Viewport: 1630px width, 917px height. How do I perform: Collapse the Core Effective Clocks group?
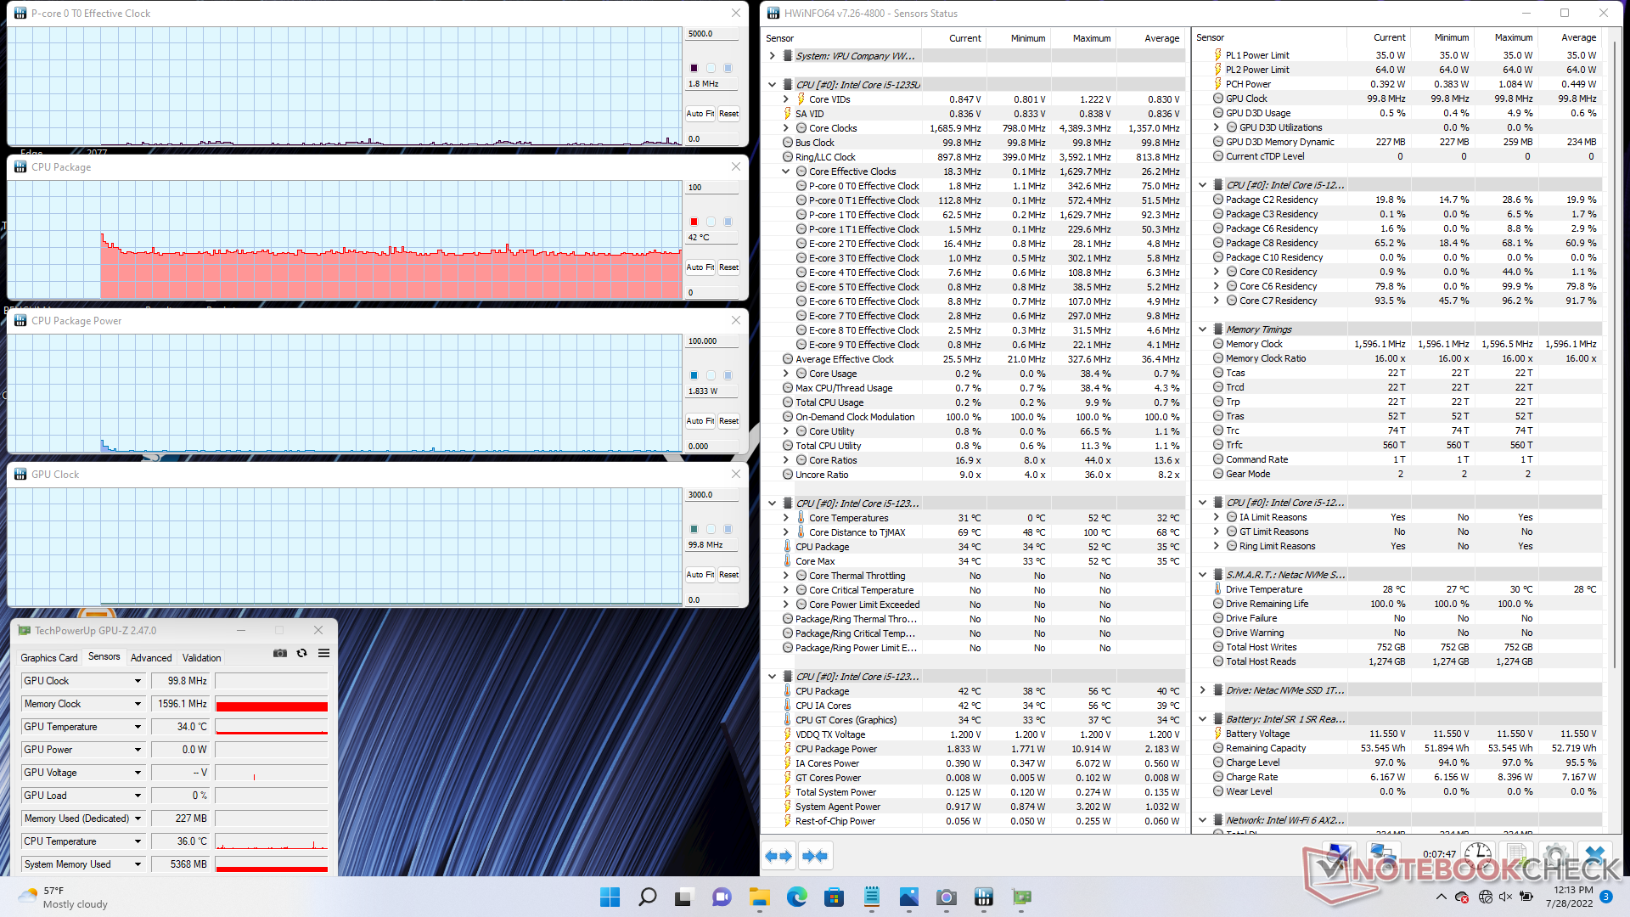(x=785, y=172)
